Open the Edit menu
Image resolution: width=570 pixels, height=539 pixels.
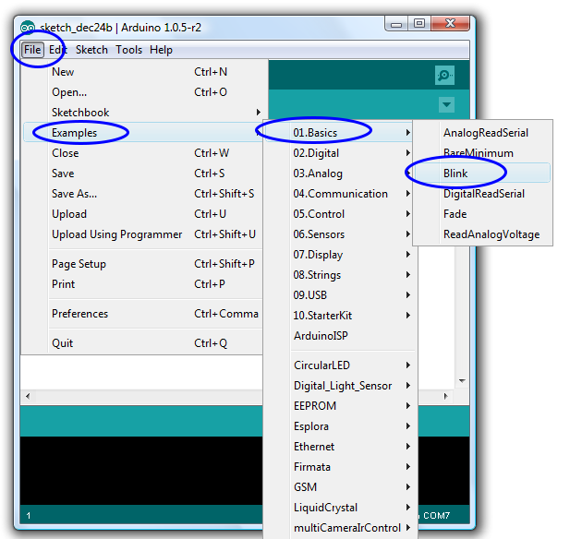click(58, 50)
